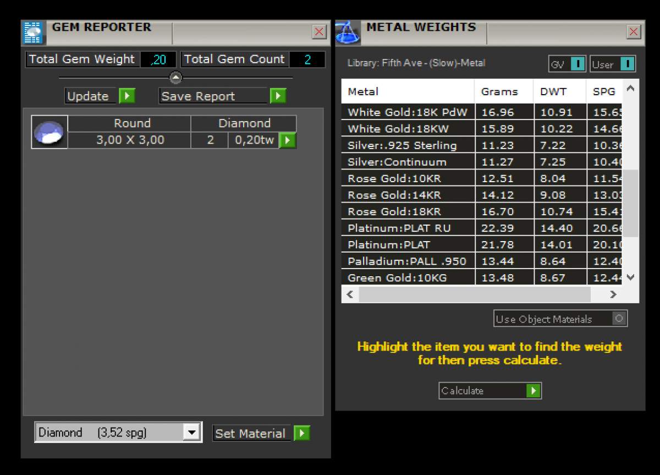This screenshot has width=660, height=475.
Task: Click the metal table scroll-down arrow
Action: click(630, 278)
